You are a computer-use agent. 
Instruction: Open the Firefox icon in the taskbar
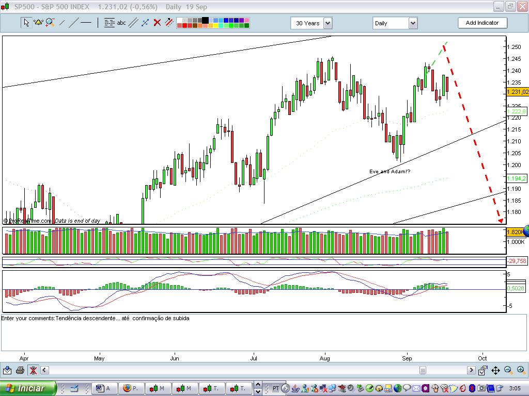click(128, 388)
